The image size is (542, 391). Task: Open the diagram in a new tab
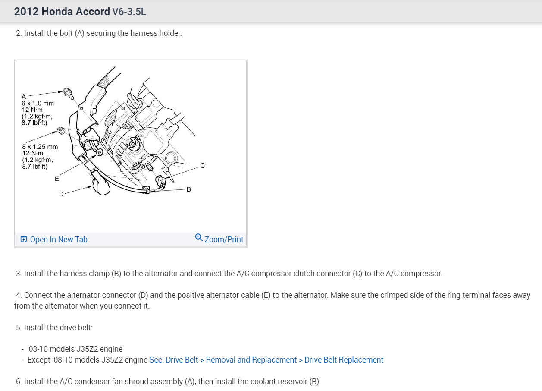59,240
